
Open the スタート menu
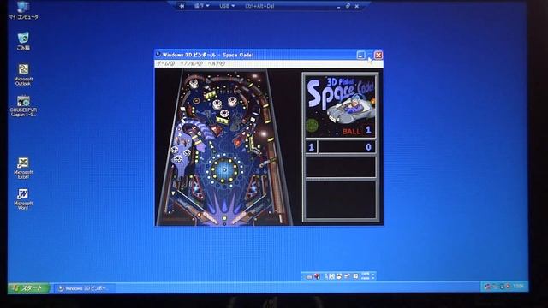(28, 288)
